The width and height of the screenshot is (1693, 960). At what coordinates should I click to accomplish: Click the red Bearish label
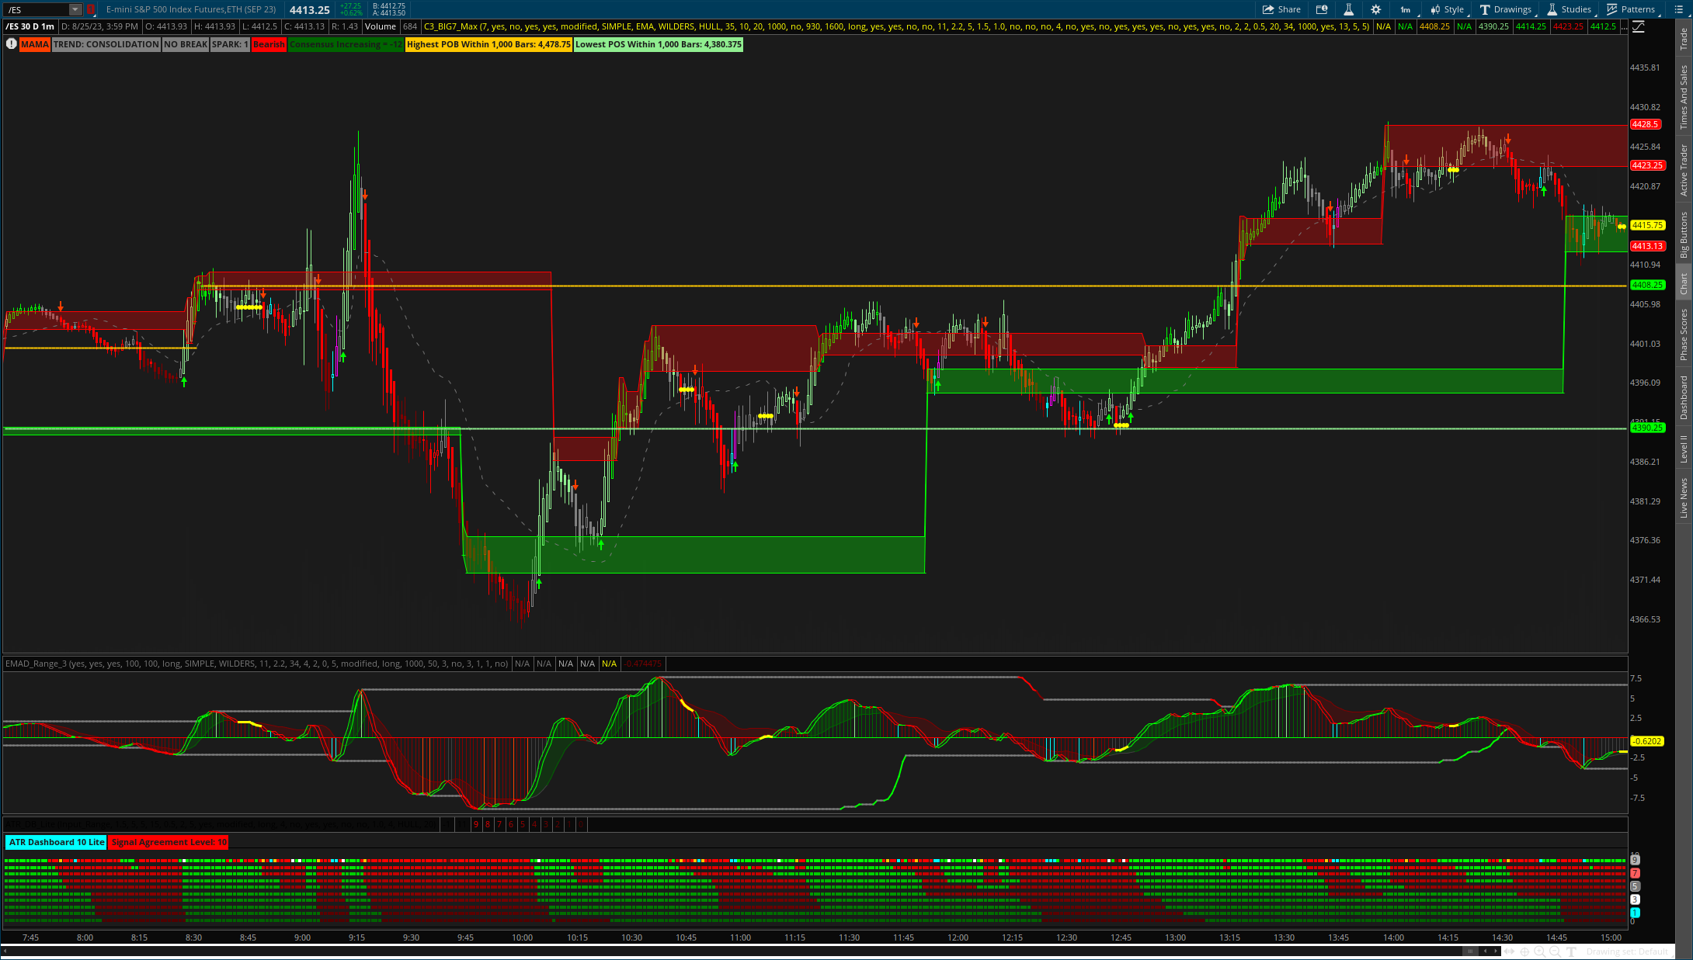[x=269, y=44]
